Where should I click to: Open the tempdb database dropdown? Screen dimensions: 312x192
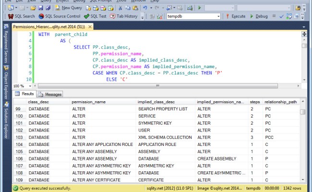[x=218, y=16]
